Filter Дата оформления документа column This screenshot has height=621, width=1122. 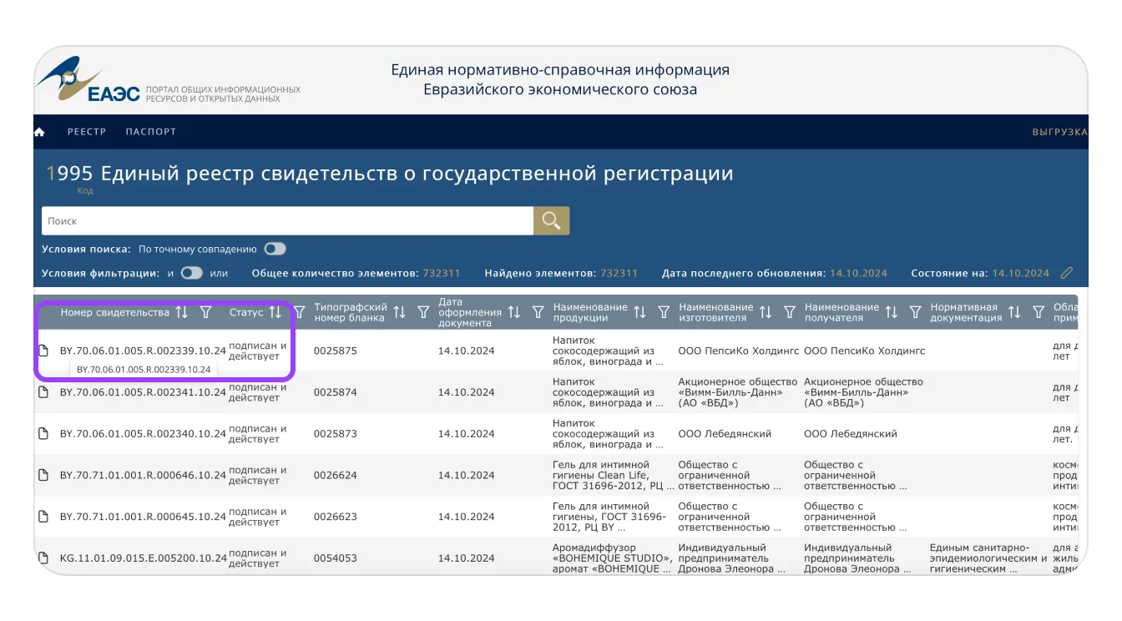(x=538, y=312)
